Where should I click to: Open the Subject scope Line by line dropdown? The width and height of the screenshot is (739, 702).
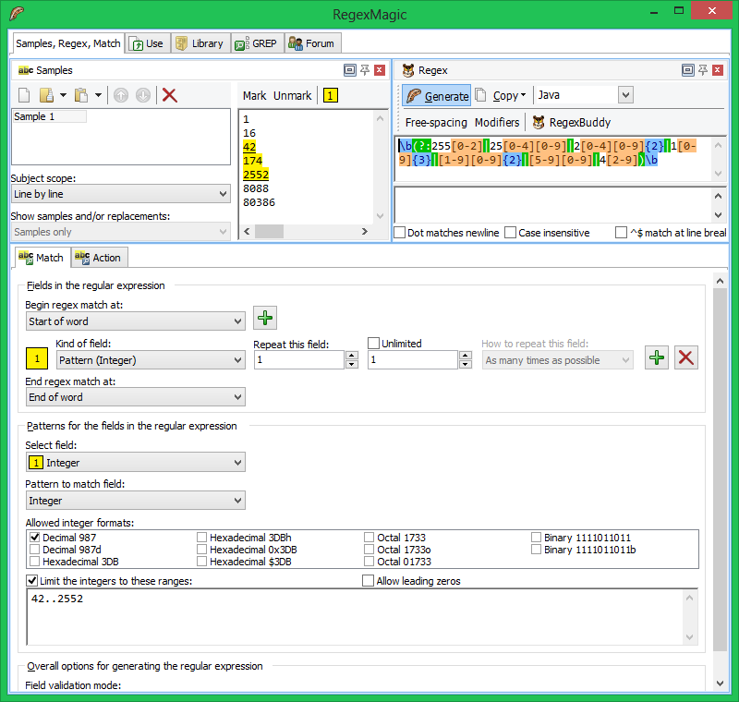pos(121,194)
